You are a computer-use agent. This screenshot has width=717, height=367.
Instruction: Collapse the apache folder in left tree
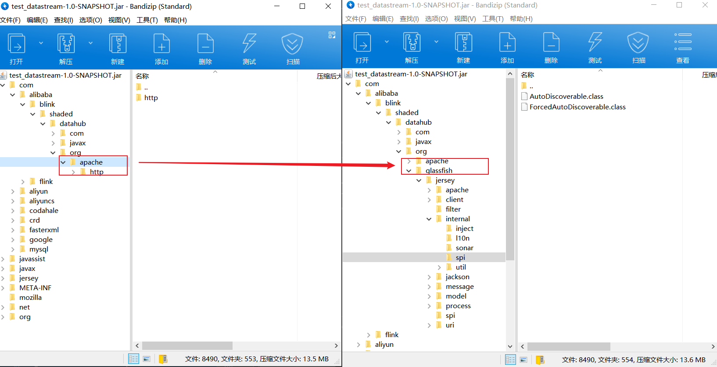pos(63,162)
